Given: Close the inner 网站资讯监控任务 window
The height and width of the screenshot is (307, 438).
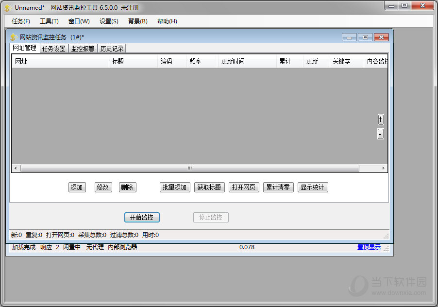Looking at the screenshot, I should tap(381, 37).
